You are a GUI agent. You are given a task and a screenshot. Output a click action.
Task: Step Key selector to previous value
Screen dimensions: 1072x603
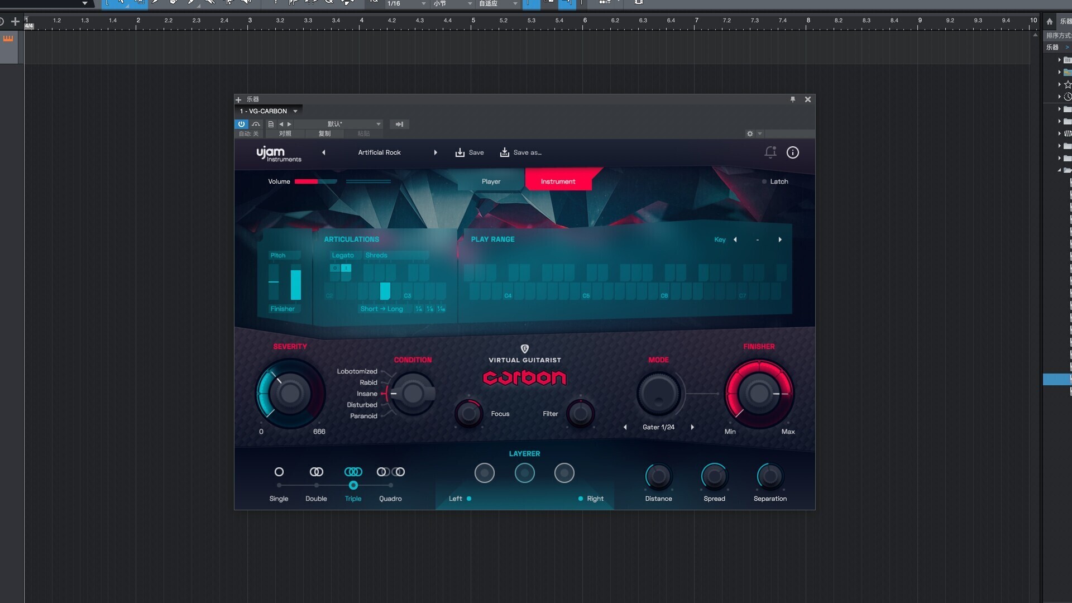point(735,240)
